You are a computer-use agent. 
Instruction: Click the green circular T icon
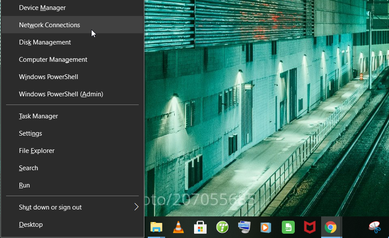click(x=222, y=227)
